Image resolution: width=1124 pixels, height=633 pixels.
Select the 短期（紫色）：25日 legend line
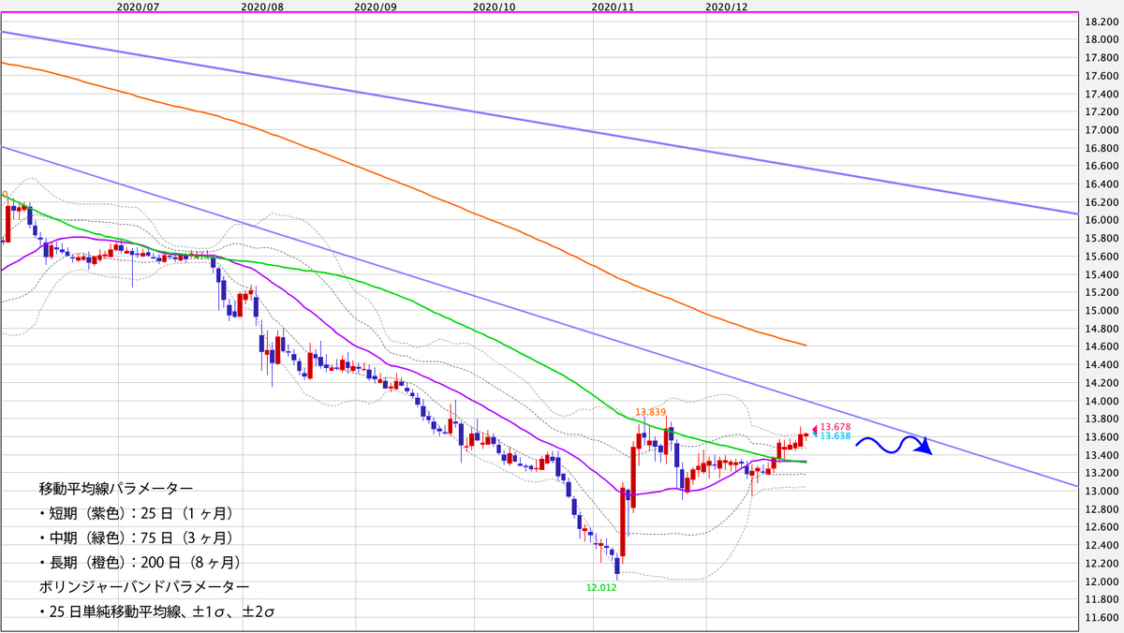(136, 513)
